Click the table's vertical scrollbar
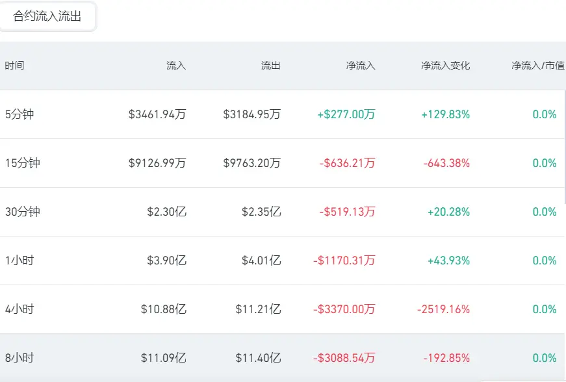Screen dimensions: 566x382 (x=565, y=147)
